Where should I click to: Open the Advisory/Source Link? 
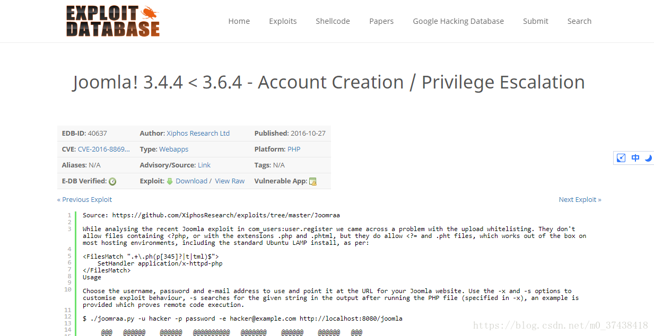point(204,165)
